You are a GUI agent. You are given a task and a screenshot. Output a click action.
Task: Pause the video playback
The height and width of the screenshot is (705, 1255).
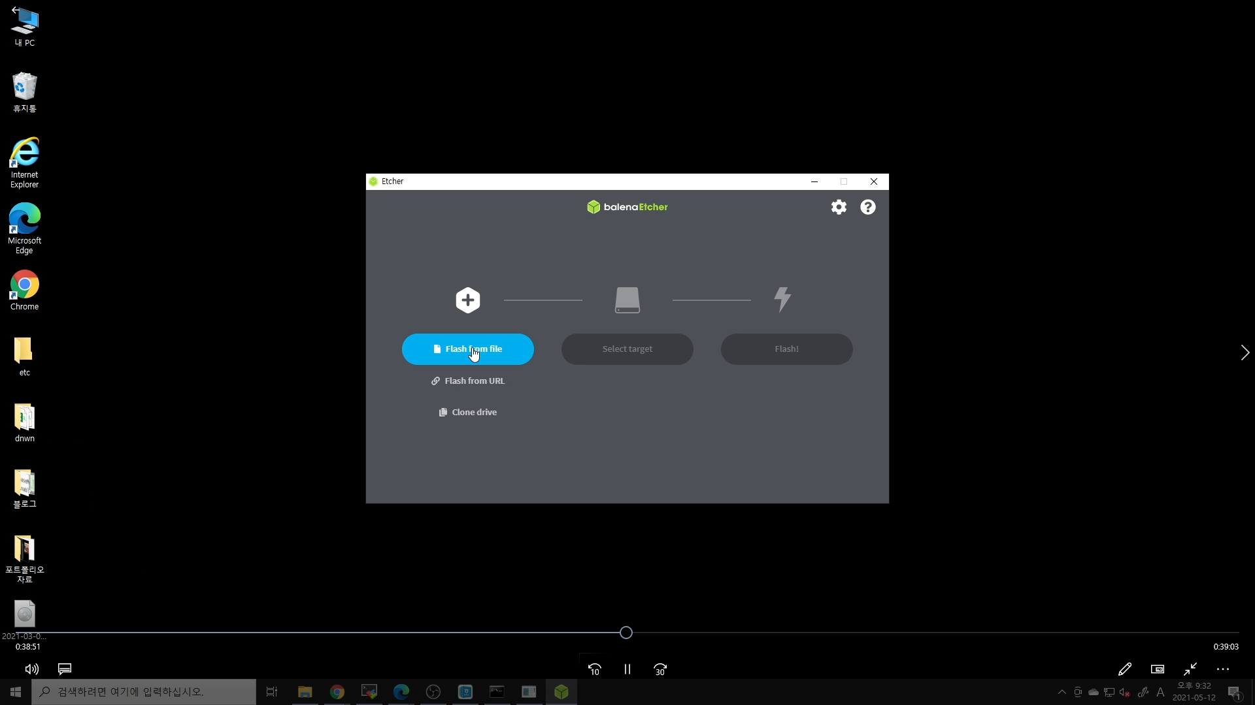point(627,669)
